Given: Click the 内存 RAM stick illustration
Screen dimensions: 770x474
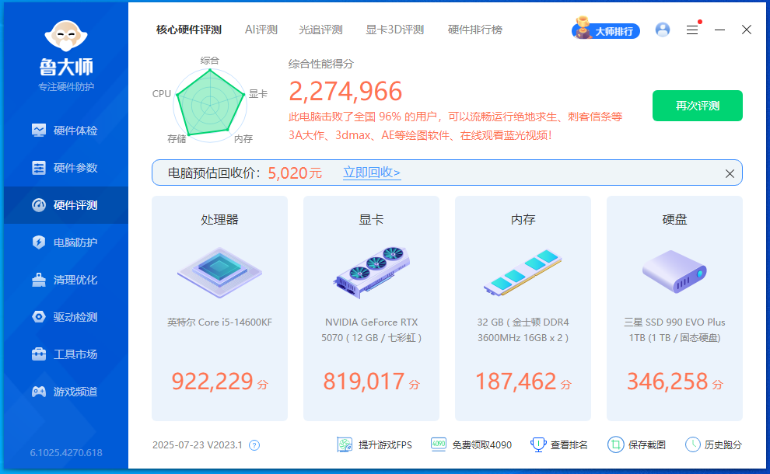Looking at the screenshot, I should coord(523,272).
